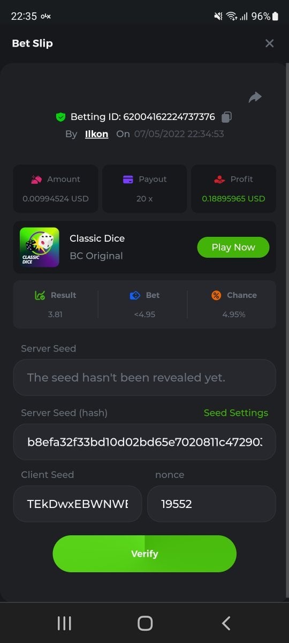Tap the Bet tag icon
Image resolution: width=289 pixels, height=643 pixels.
pyautogui.click(x=135, y=295)
